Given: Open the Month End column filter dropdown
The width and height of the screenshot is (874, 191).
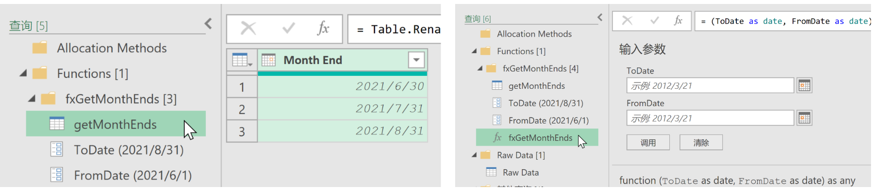Looking at the screenshot, I should coord(416,60).
